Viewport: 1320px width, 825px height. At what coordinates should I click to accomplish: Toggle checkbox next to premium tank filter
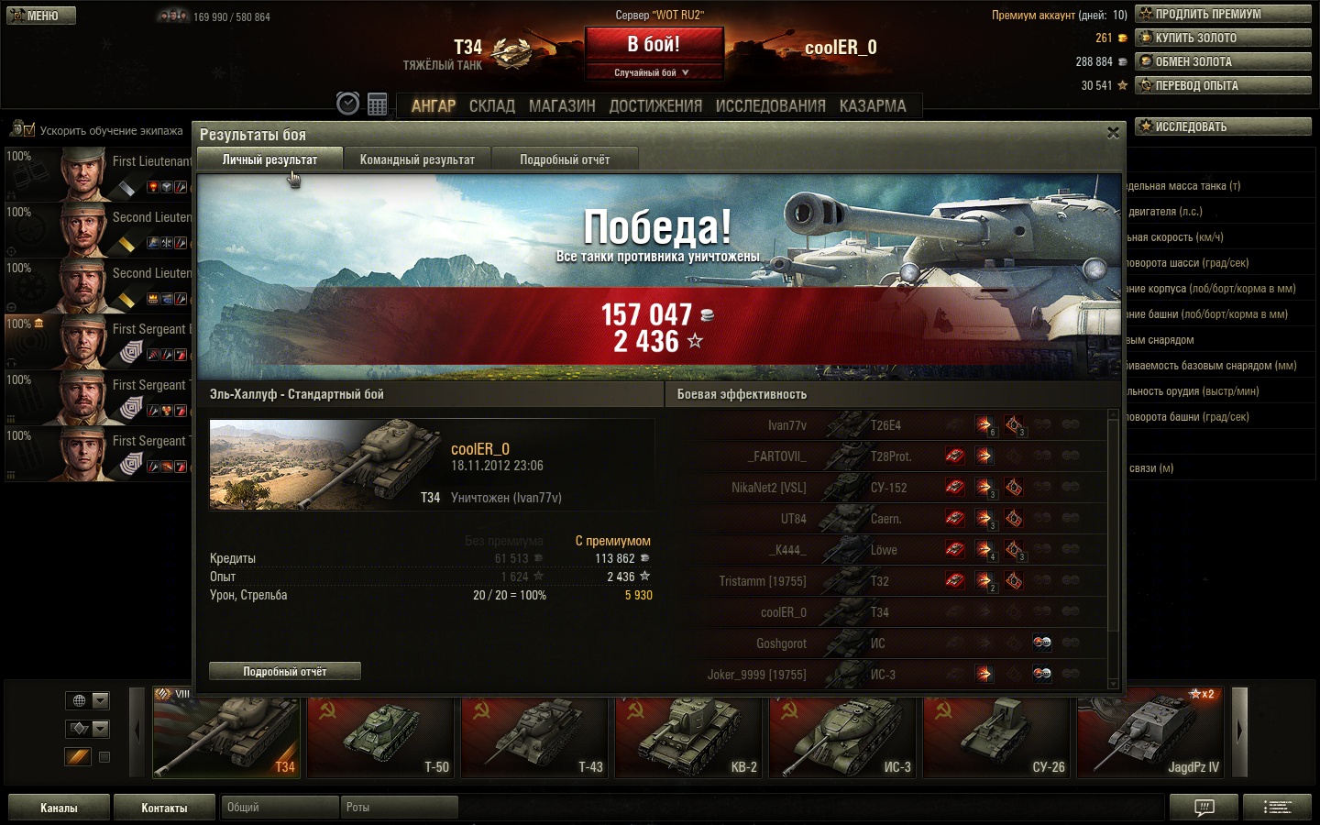104,757
